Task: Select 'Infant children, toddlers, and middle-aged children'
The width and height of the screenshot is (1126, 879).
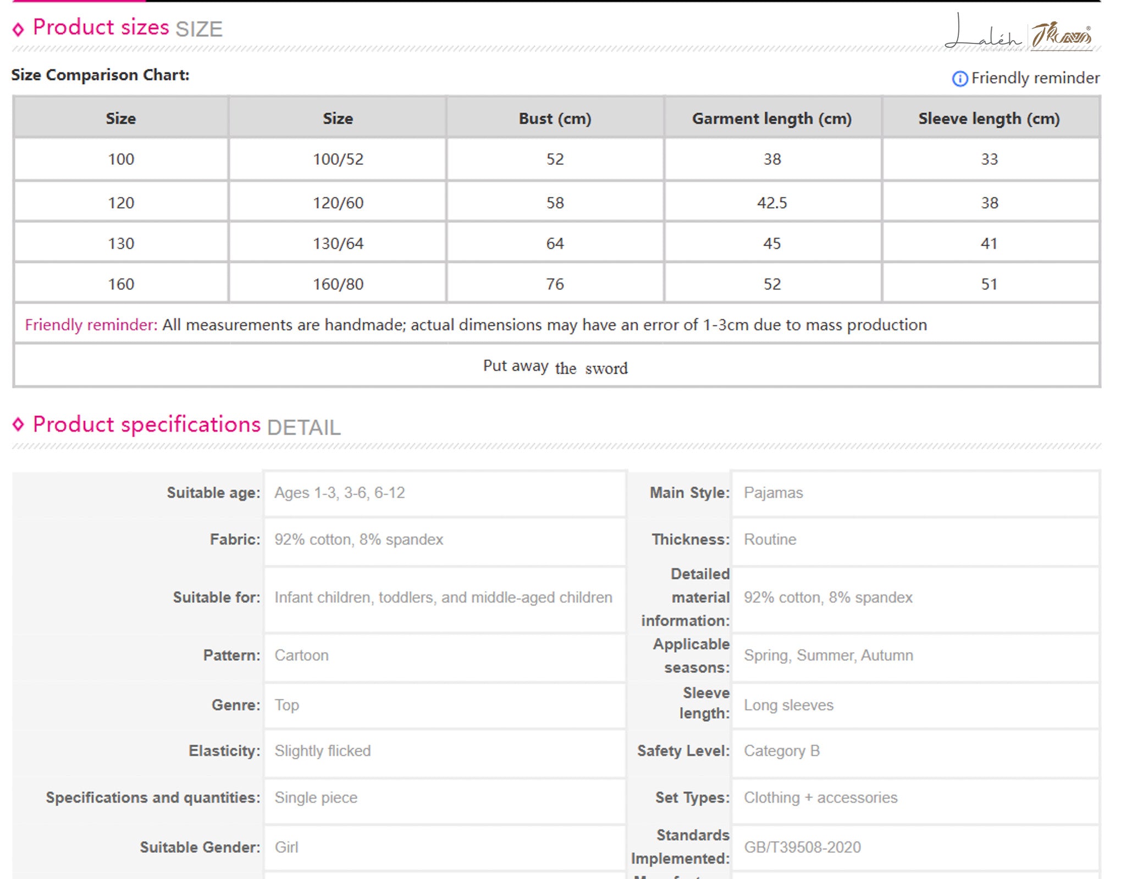Action: 443,597
